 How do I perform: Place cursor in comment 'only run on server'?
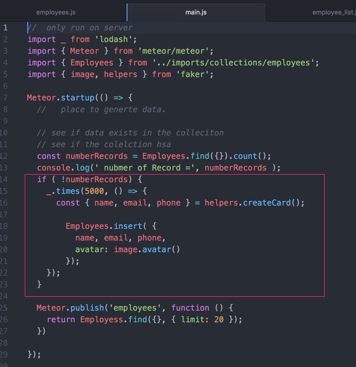[89, 28]
